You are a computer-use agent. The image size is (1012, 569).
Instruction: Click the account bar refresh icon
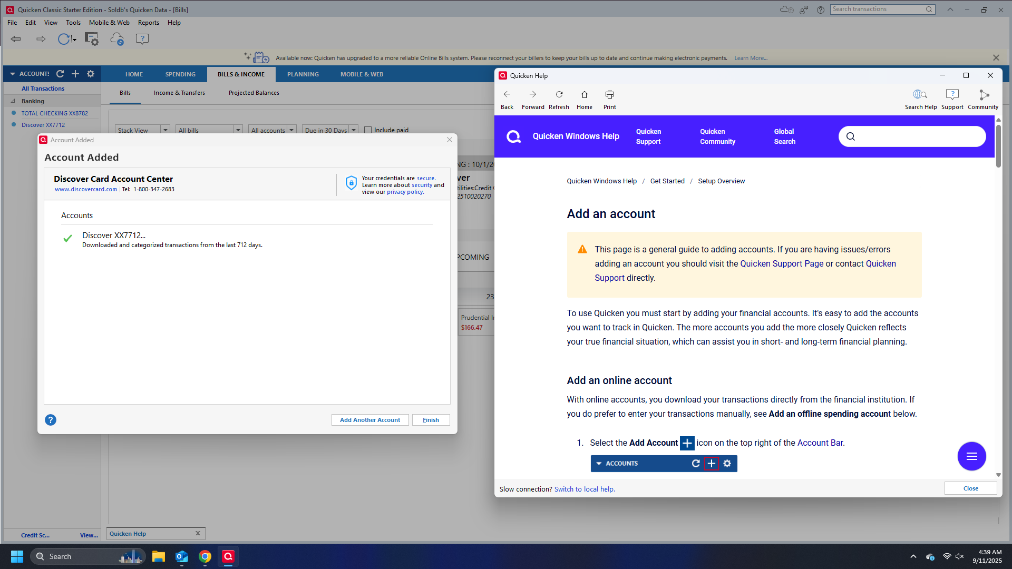[60, 74]
